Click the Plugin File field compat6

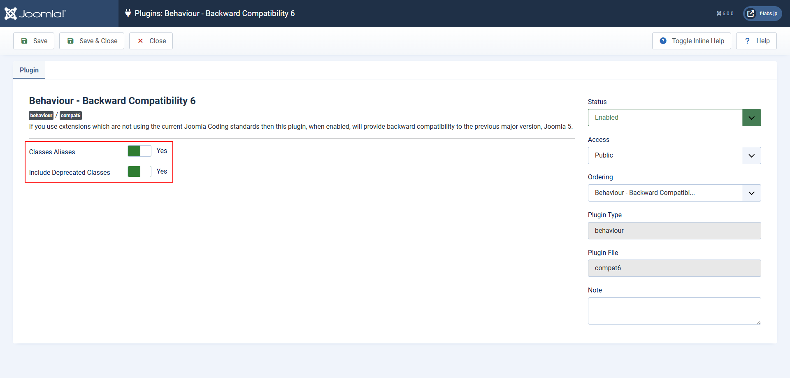[674, 268]
